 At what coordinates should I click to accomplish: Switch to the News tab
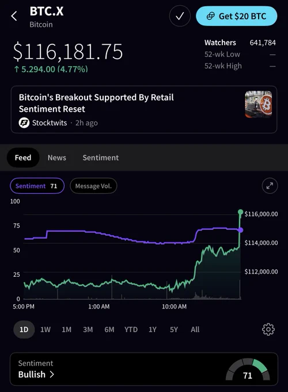point(57,157)
